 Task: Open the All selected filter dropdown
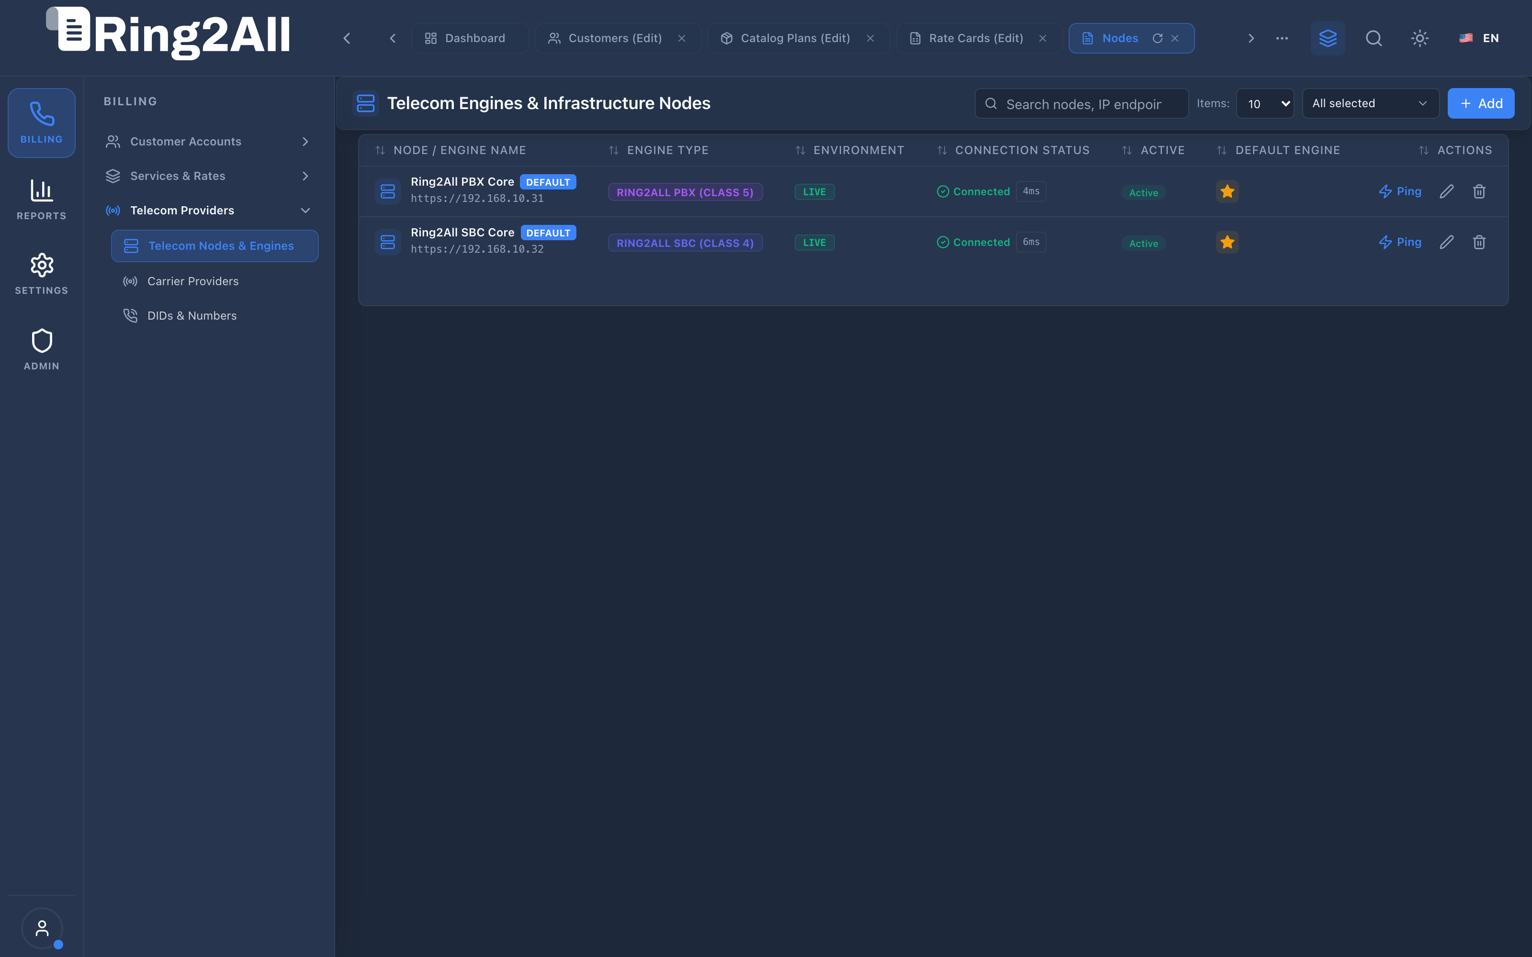click(1371, 103)
